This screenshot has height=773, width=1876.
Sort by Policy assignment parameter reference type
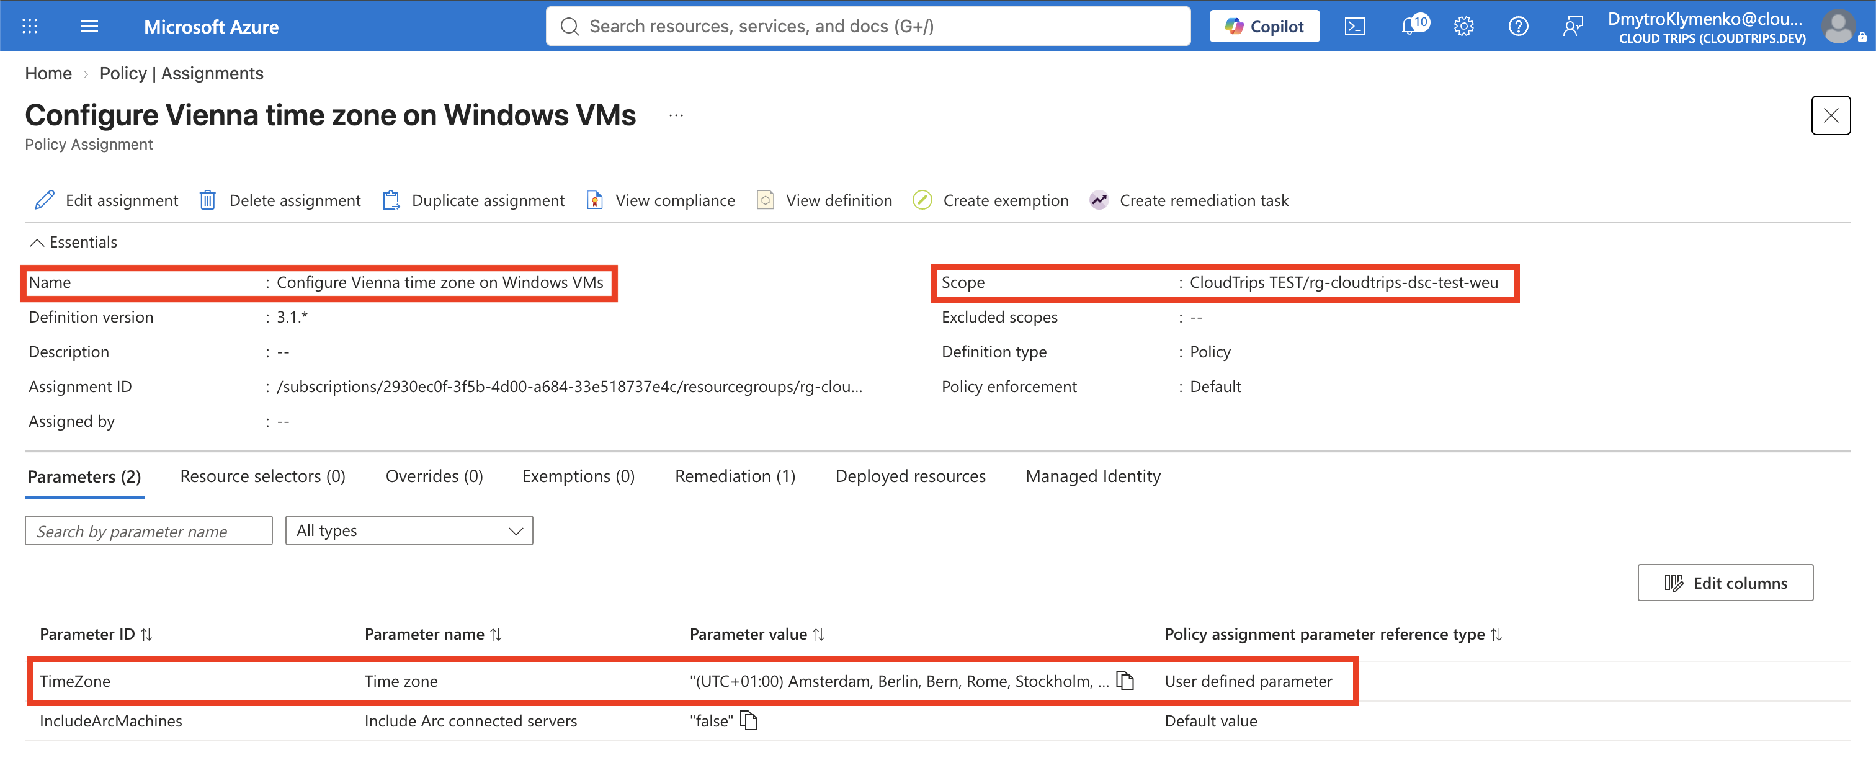[x=1333, y=635]
